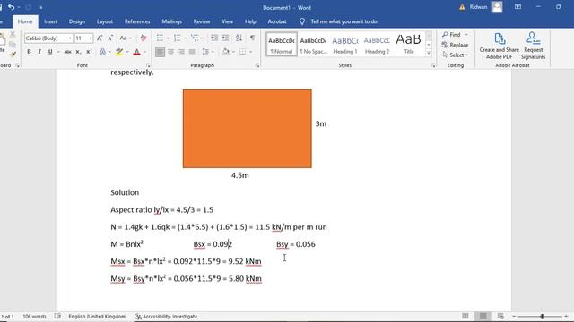Viewport: 574px width, 322px height.
Task: Open the Acrobat tab
Action: click(x=277, y=21)
